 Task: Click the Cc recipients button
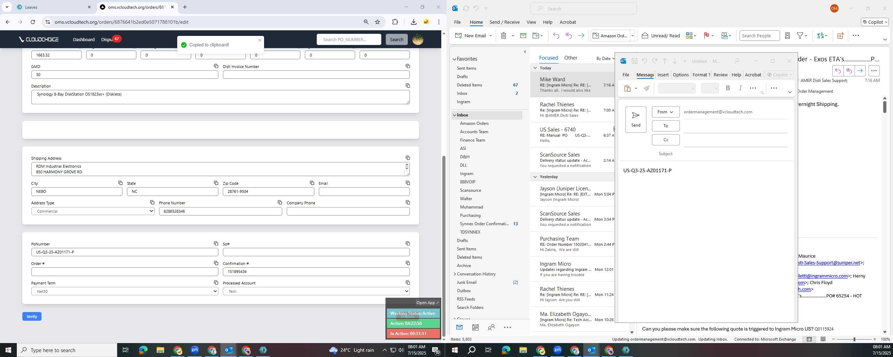coord(665,140)
